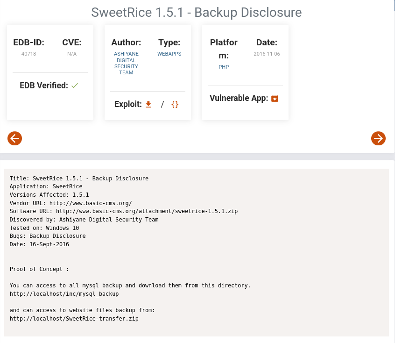Open the WEBAPPS type link
Image resolution: width=395 pixels, height=343 pixels.
pyautogui.click(x=169, y=54)
